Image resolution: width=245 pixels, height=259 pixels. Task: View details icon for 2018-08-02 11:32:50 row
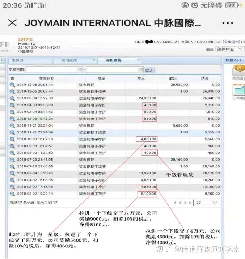[x=12, y=153]
